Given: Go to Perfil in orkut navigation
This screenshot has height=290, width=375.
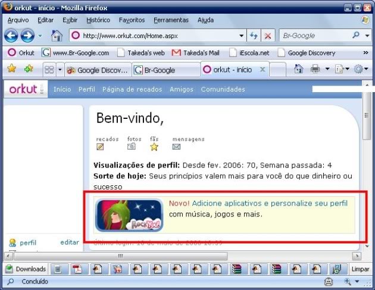Looking at the screenshot, I should pyautogui.click(x=87, y=89).
